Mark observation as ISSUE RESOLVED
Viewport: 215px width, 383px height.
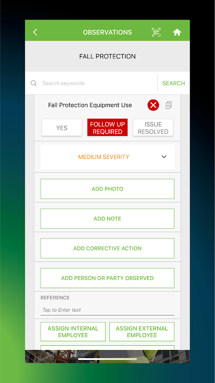tap(153, 127)
